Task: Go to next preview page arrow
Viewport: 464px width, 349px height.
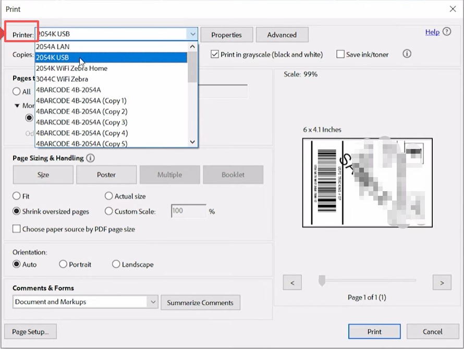Action: pyautogui.click(x=442, y=283)
